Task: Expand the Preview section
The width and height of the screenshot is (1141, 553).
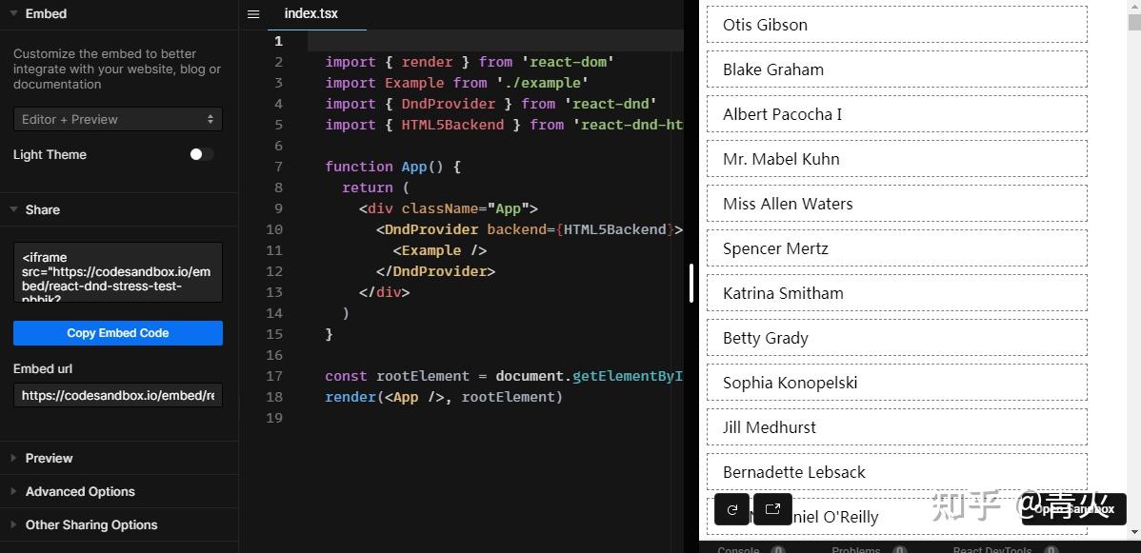Action: point(48,458)
